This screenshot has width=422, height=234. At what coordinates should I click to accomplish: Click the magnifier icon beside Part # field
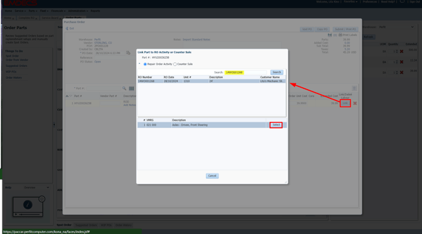click(x=124, y=88)
